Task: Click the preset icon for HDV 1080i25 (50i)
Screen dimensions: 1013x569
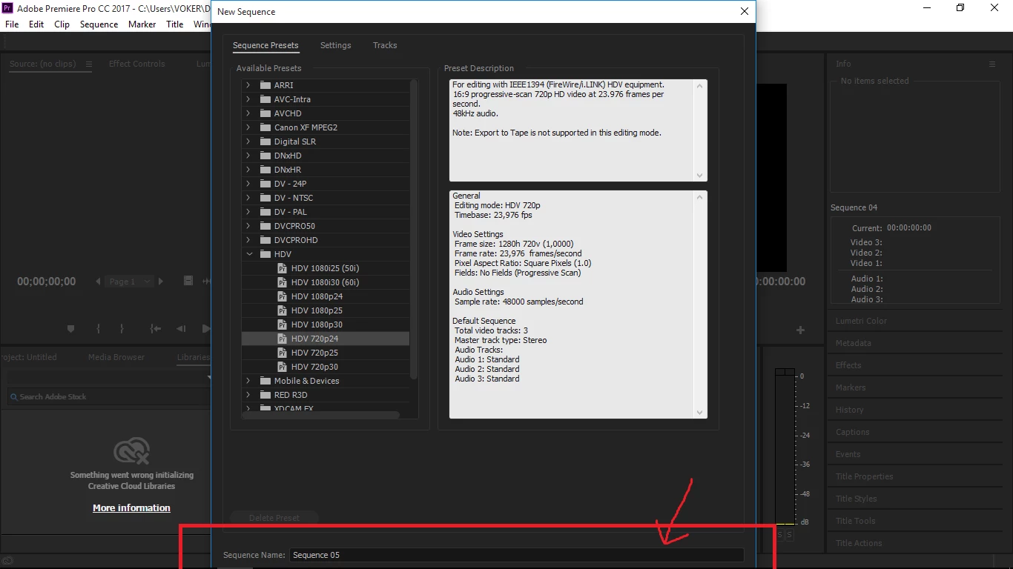Action: click(x=282, y=268)
